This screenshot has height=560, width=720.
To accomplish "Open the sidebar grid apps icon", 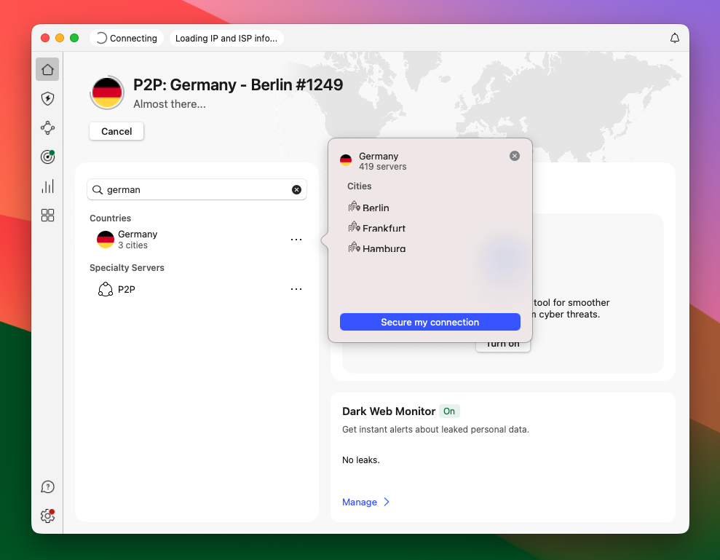I will click(47, 215).
